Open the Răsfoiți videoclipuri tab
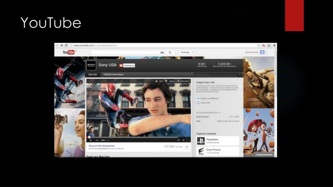333x187 pixels. (113, 74)
